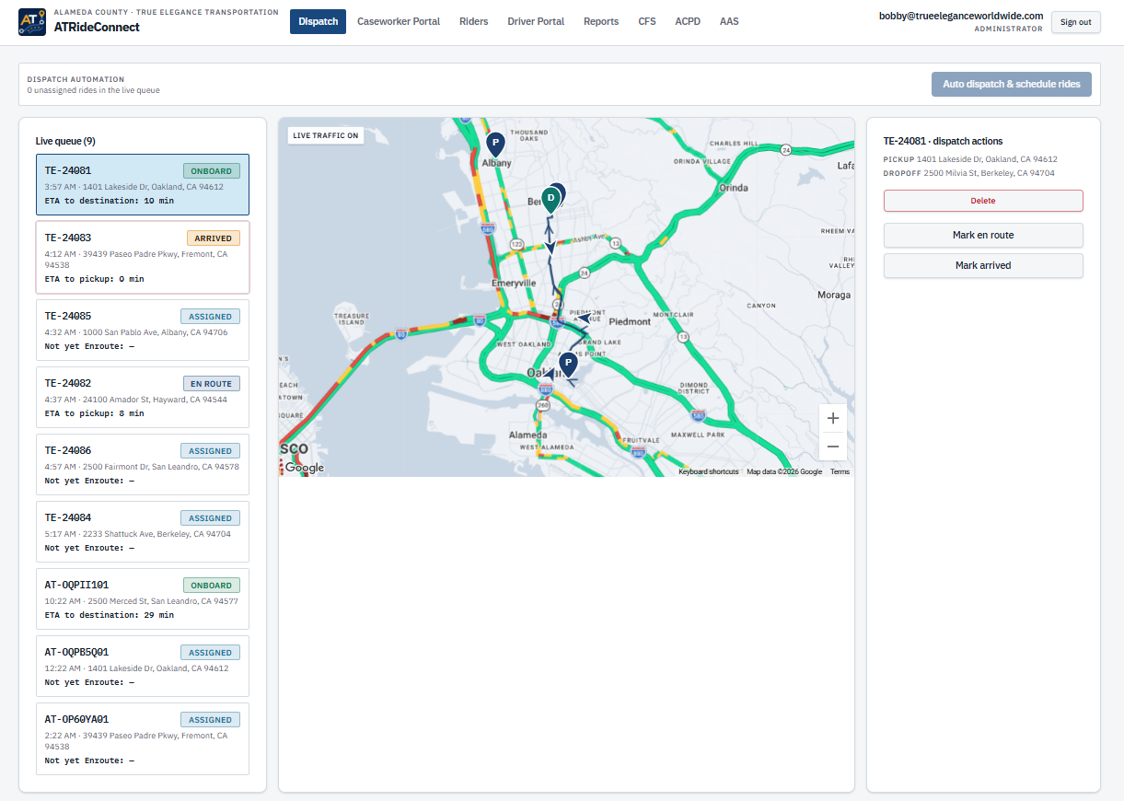Image resolution: width=1124 pixels, height=801 pixels.
Task: Click the ASSIGNED badge on TE-24086
Action: pyautogui.click(x=210, y=450)
